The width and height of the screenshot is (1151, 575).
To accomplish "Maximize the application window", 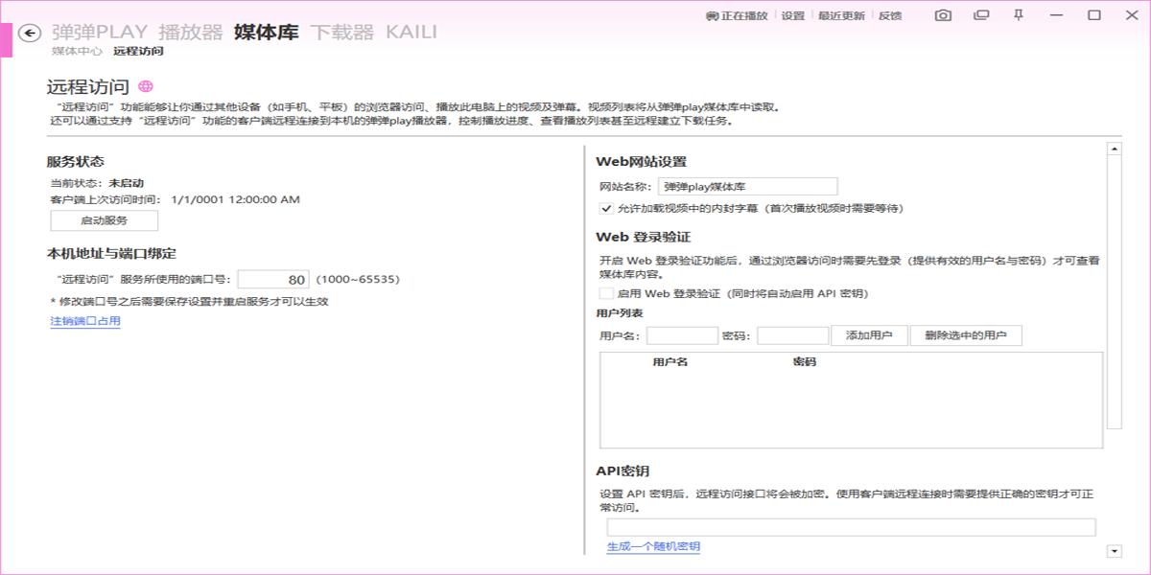I will [x=1093, y=15].
